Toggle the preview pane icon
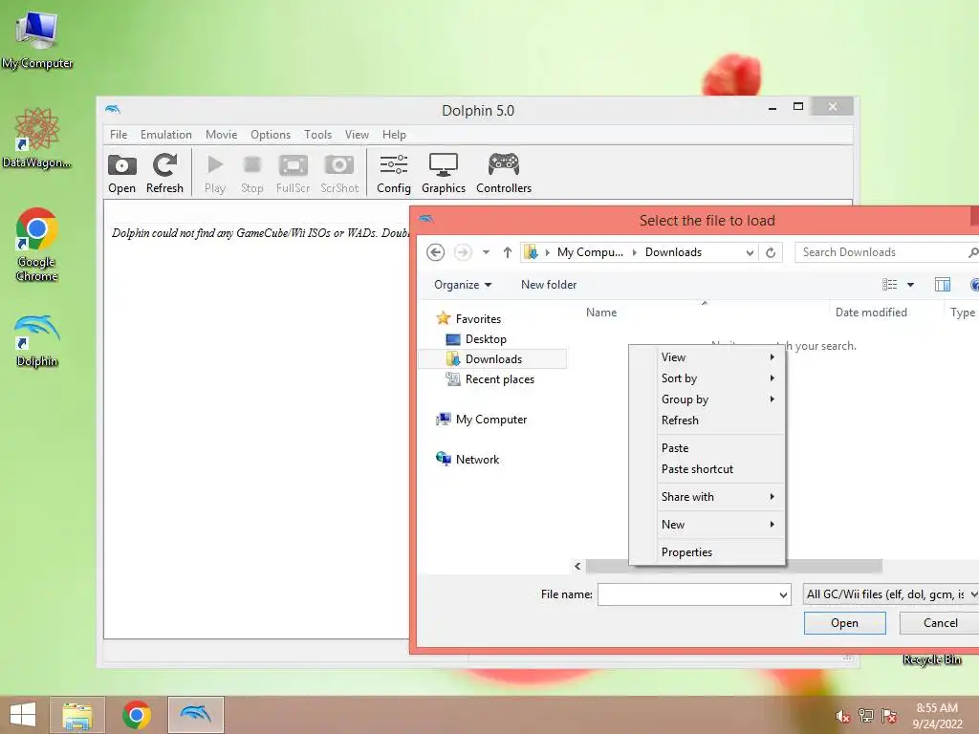This screenshot has width=979, height=734. [x=943, y=285]
